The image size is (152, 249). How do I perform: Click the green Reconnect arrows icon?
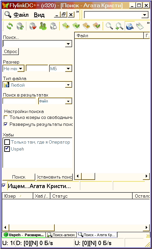click(10, 26)
